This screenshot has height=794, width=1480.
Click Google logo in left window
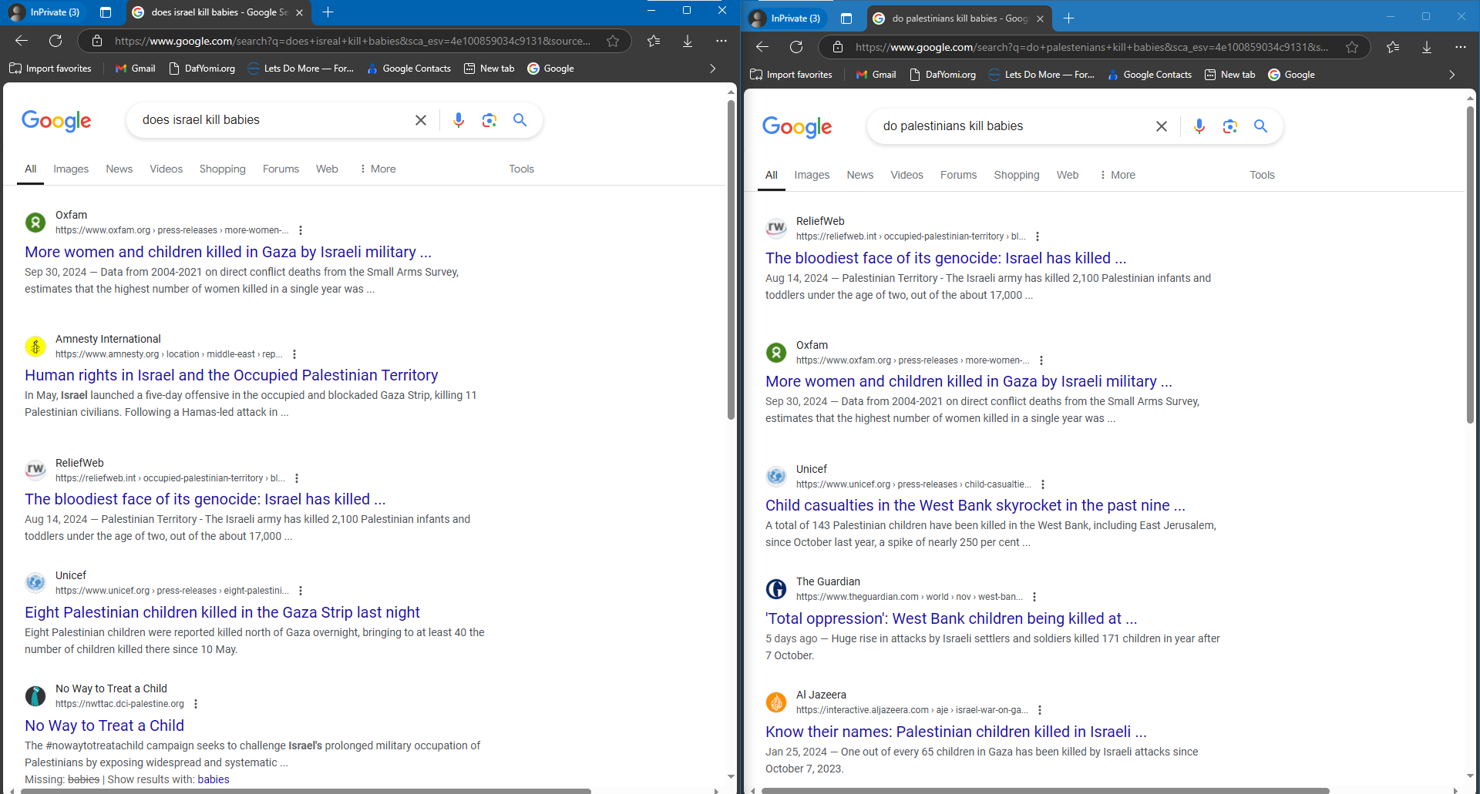pos(56,121)
